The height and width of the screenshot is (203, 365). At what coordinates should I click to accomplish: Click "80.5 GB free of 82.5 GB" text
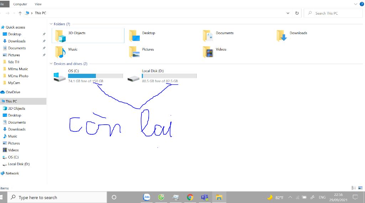[160, 81]
